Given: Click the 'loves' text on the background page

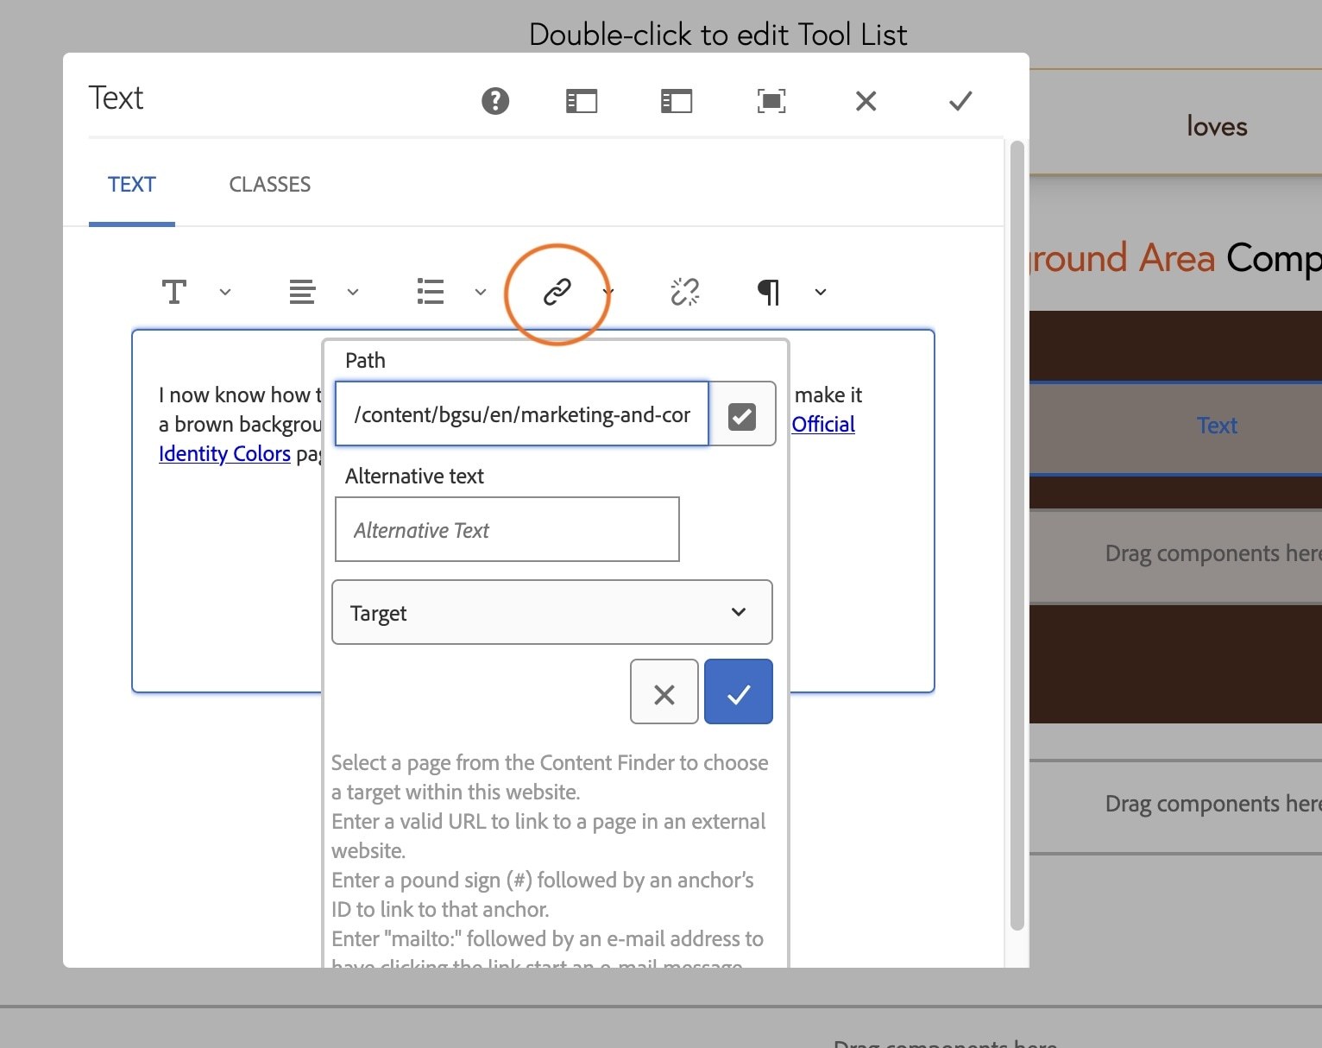Looking at the screenshot, I should 1217,127.
